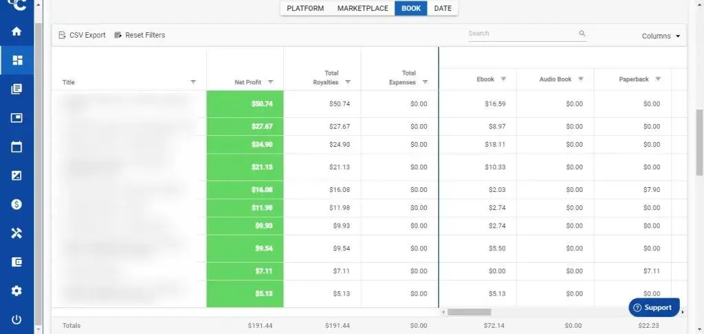Open the calendar icon in sidebar
This screenshot has width=704, height=334.
click(16, 146)
